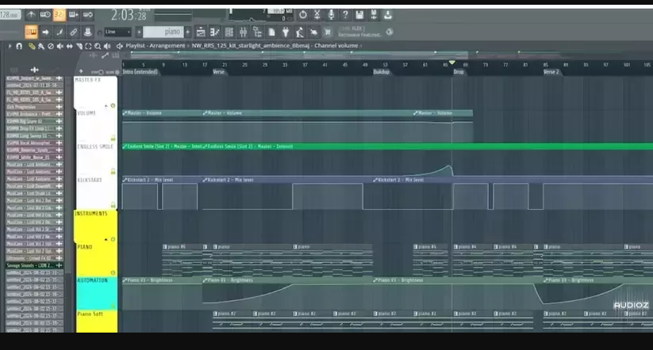The image size is (653, 350).
Task: Jump to the Verse 2 marker
Action: click(551, 72)
